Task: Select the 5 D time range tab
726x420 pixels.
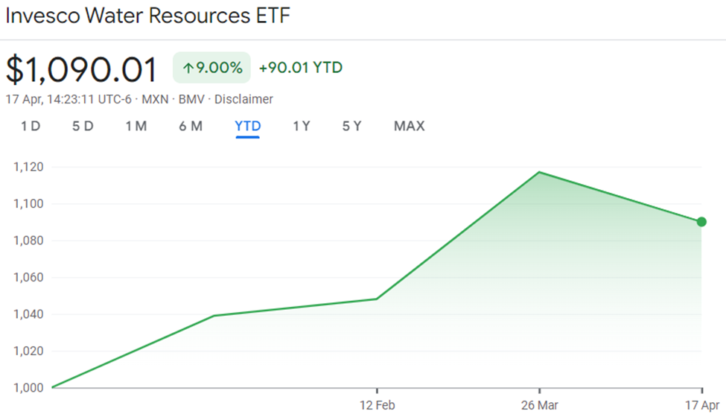Action: pos(83,126)
